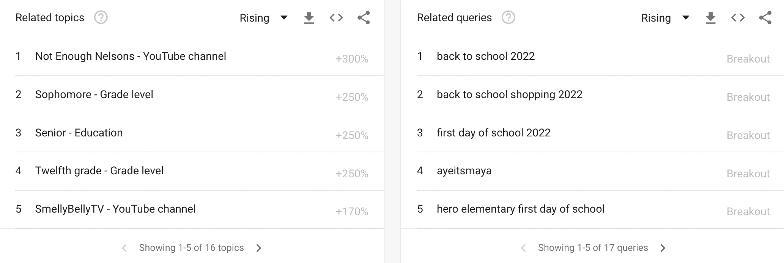
Task: Select Sophomore - Grade level topic
Action: coord(94,95)
